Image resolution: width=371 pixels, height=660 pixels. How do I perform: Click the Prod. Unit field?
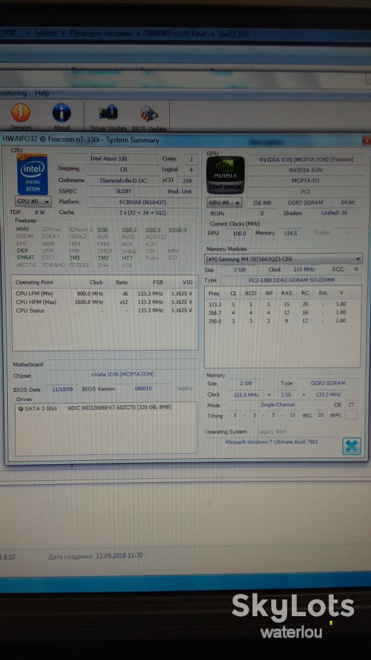pyautogui.click(x=180, y=191)
